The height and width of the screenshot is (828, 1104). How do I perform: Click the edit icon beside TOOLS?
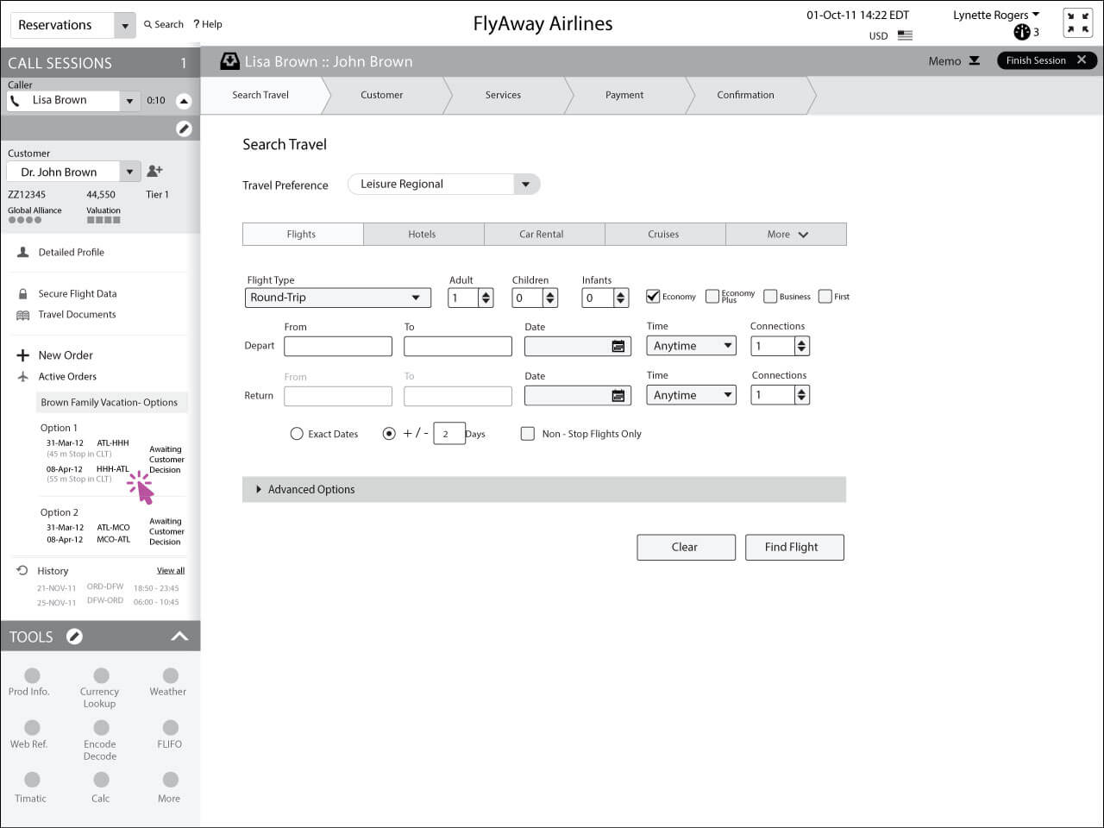click(75, 637)
